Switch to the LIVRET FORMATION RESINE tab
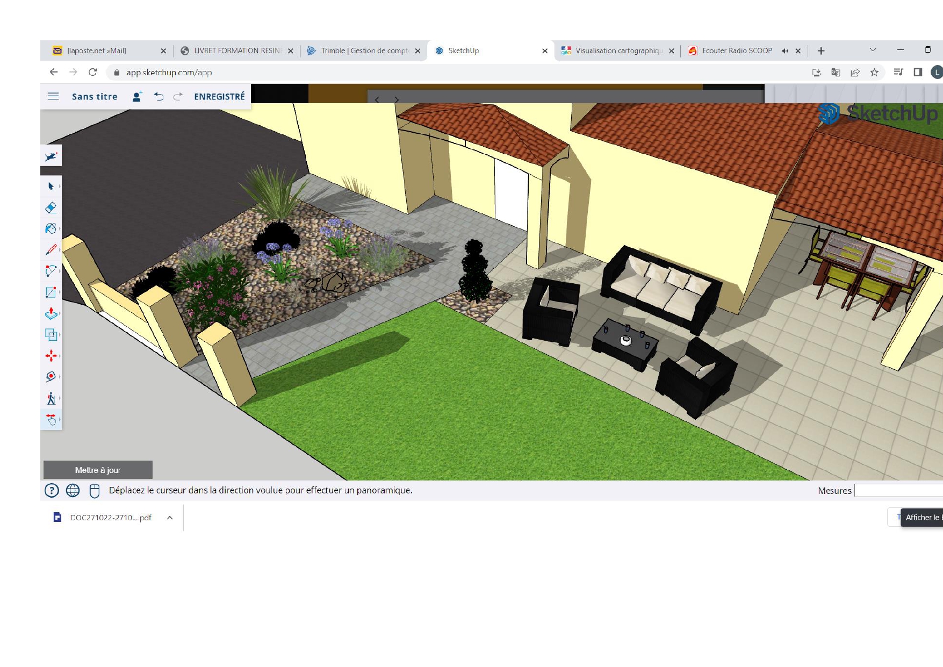 tap(237, 51)
